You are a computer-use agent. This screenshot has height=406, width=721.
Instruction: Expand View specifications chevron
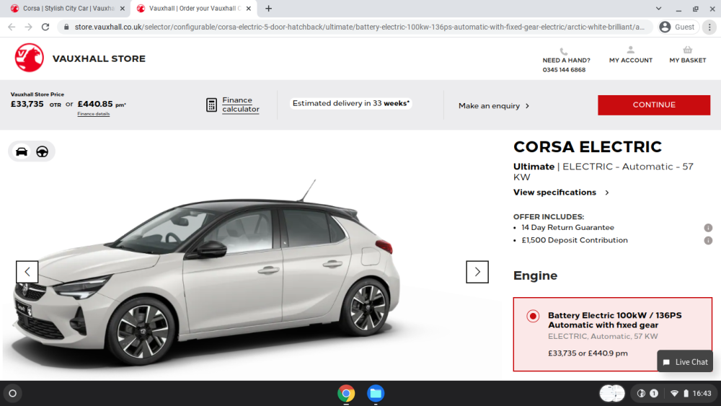[x=607, y=193]
